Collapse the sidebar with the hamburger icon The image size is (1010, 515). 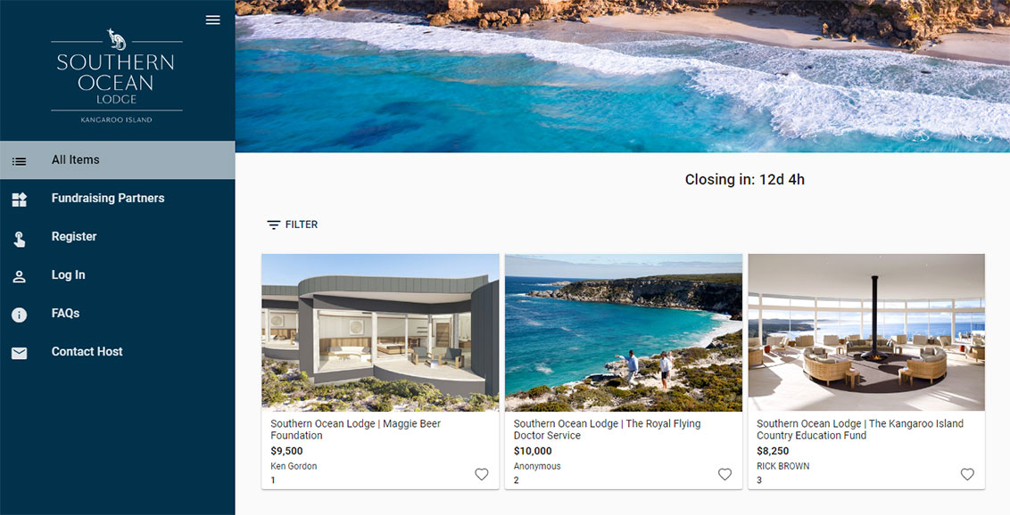coord(212,20)
